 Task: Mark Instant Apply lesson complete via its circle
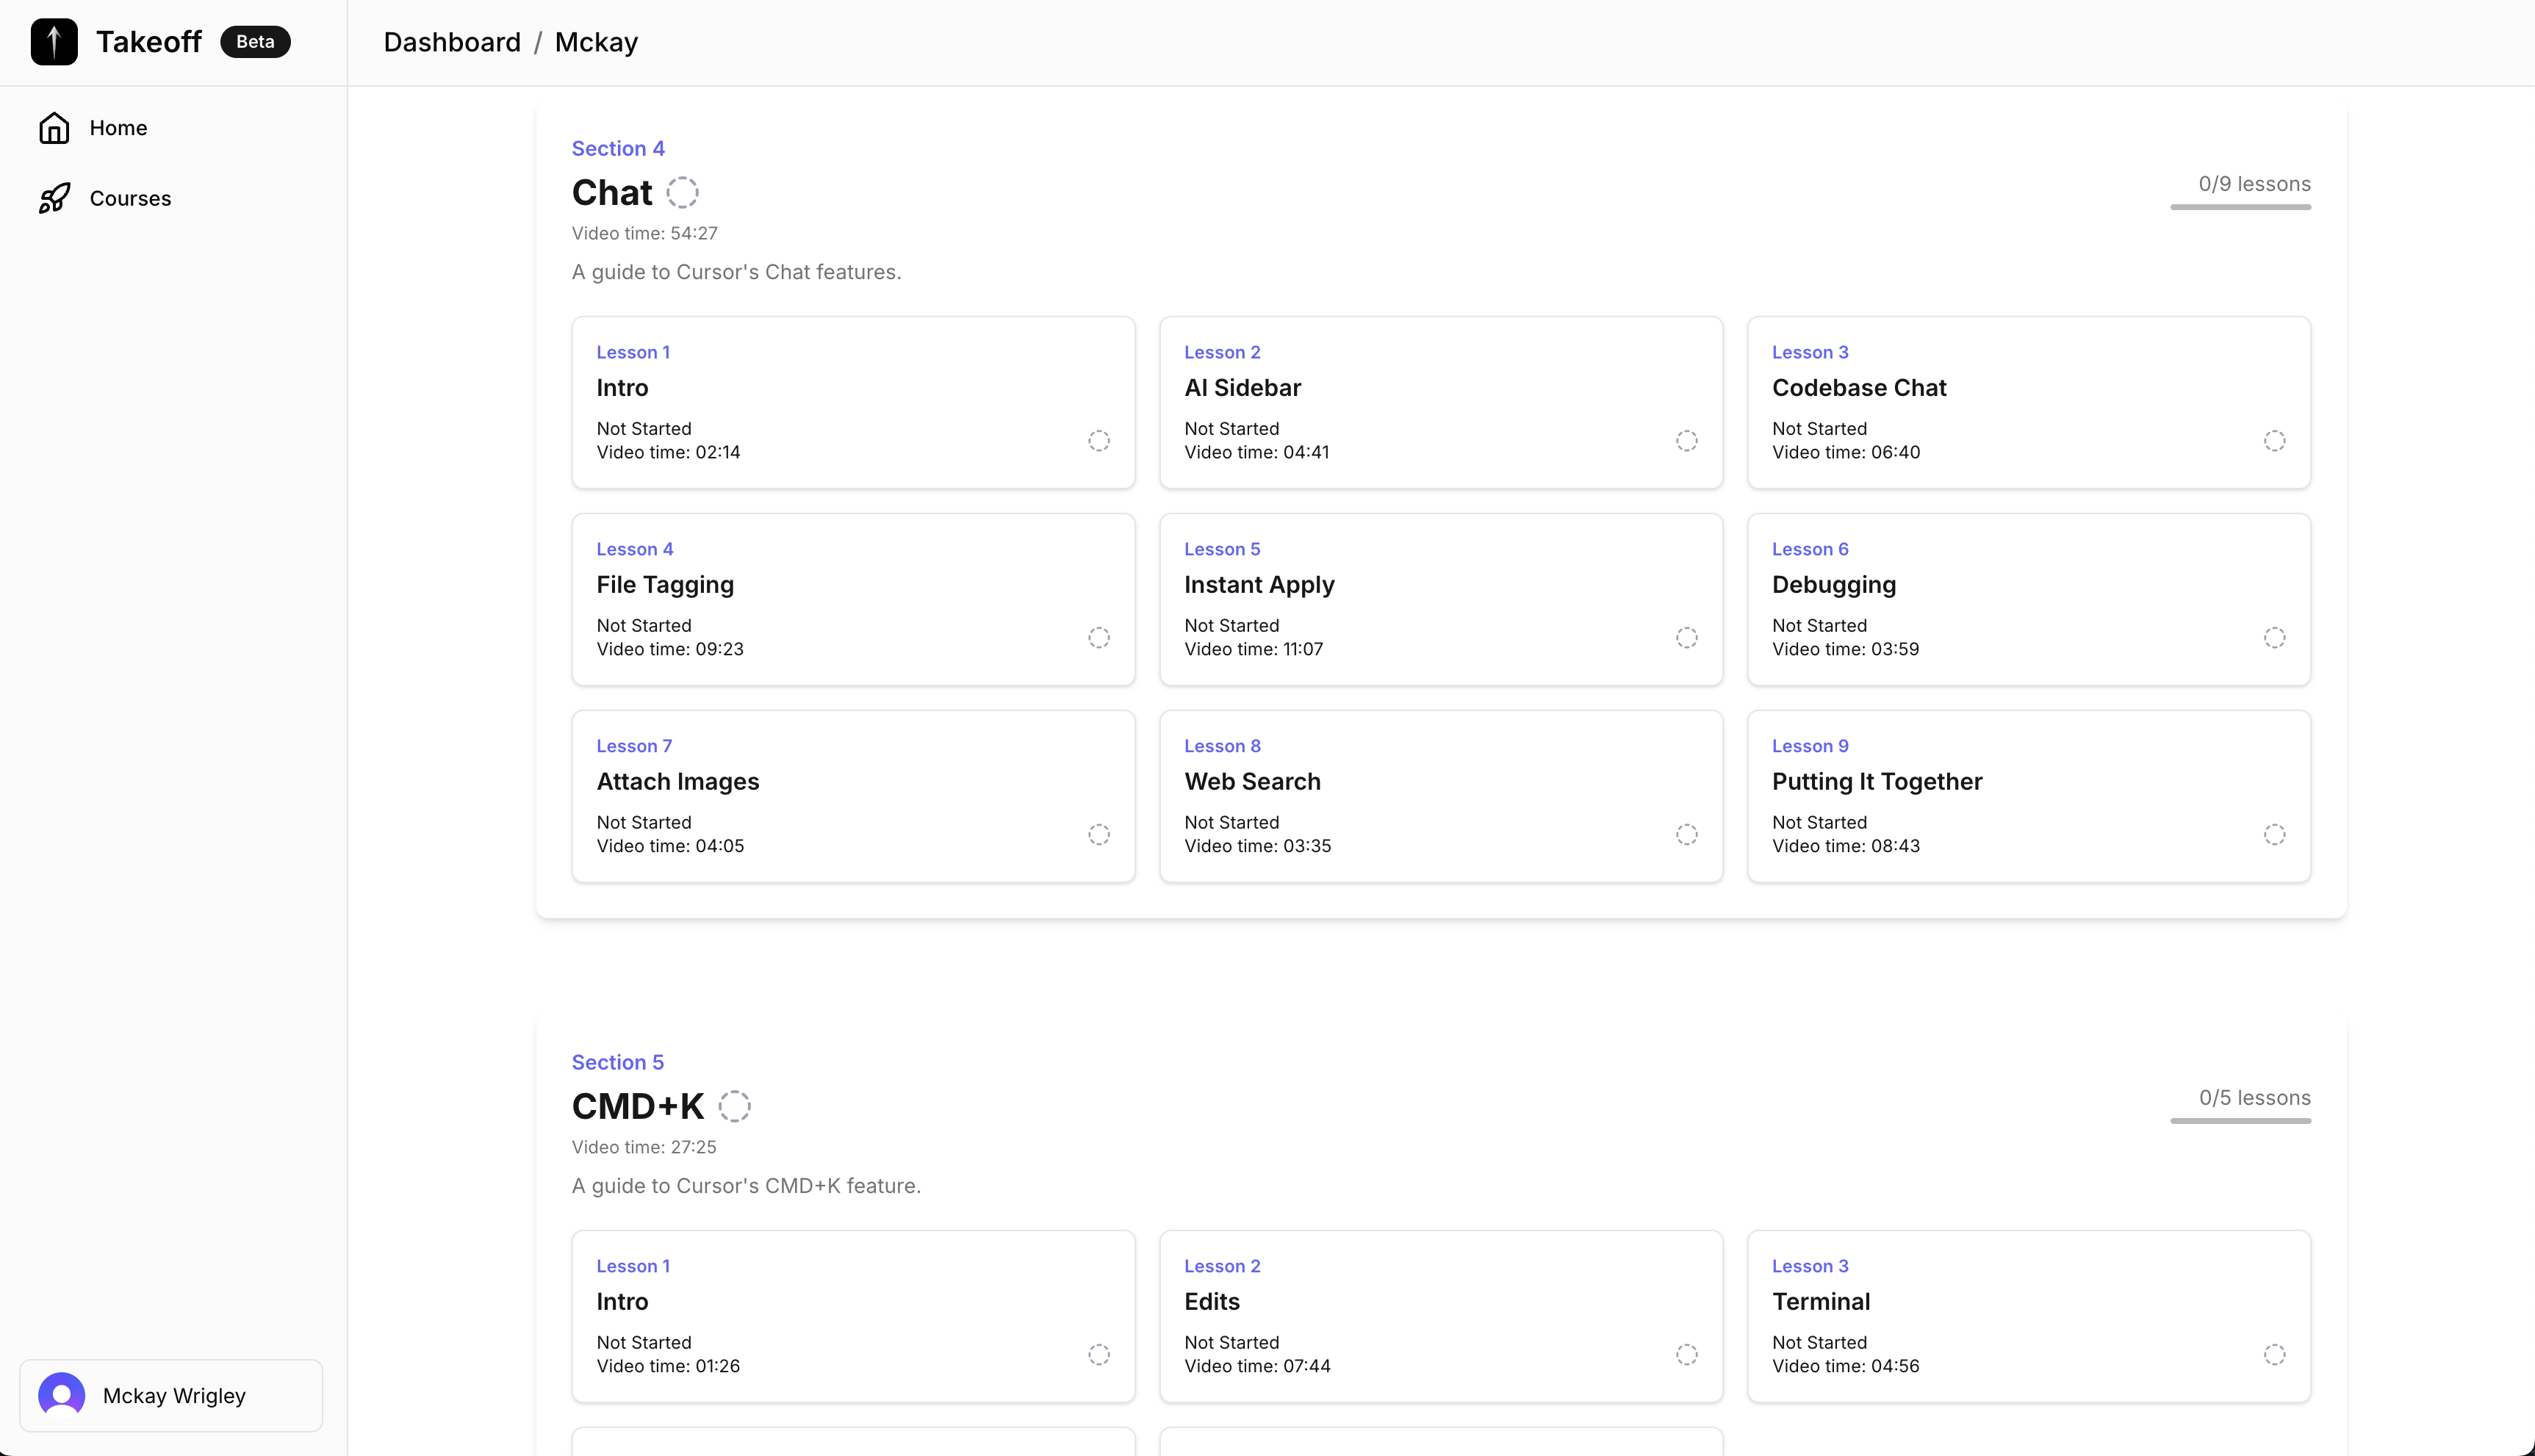(1687, 638)
